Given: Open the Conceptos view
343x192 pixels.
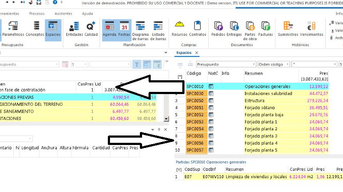Looking at the screenshot, I should (x=35, y=29).
